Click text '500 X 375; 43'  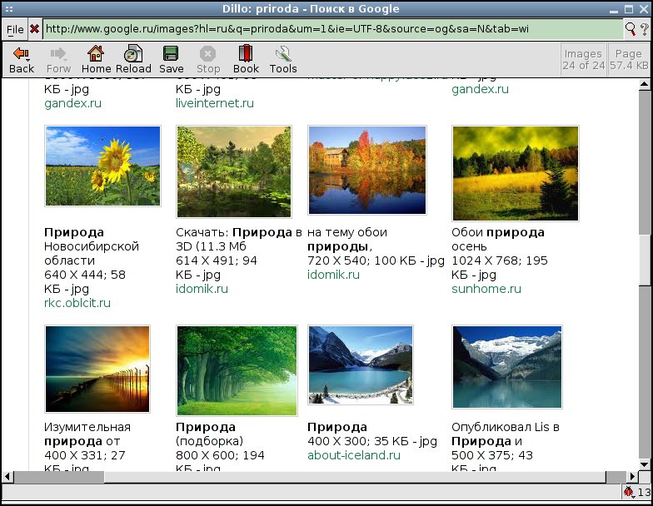(x=492, y=455)
